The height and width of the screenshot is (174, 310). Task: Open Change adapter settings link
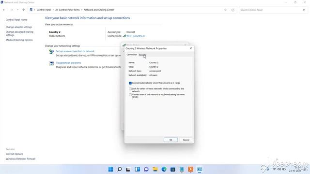pos(19,27)
